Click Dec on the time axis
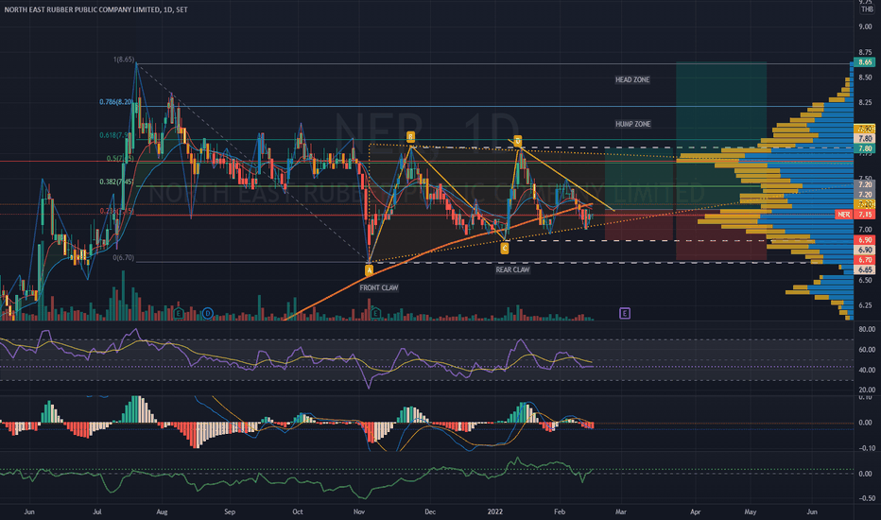881x520 pixels. tap(430, 511)
